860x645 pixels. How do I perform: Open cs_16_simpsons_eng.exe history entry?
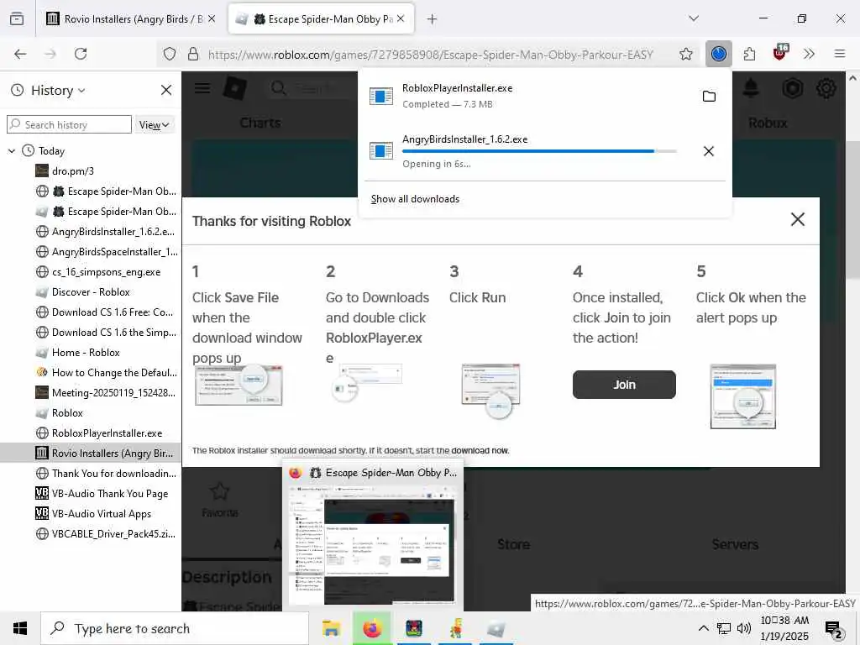point(107,272)
